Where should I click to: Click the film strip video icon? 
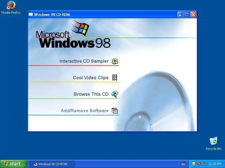pyautogui.click(x=115, y=78)
